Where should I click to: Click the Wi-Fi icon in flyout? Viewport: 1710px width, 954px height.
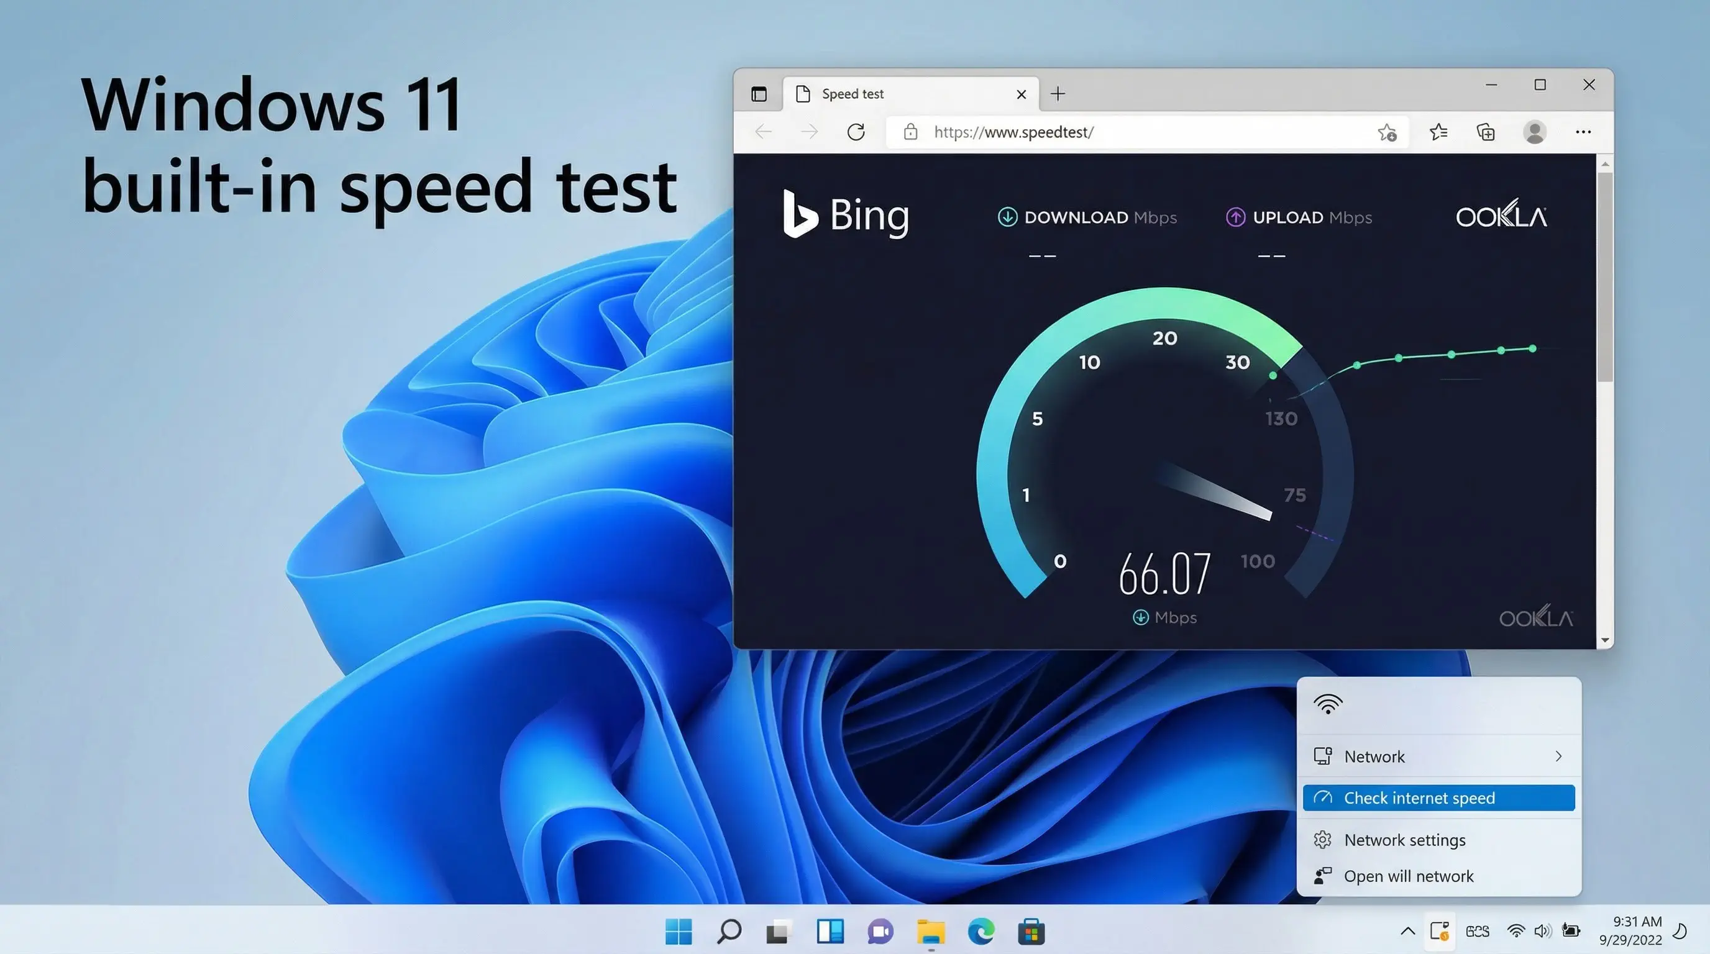[x=1328, y=704]
